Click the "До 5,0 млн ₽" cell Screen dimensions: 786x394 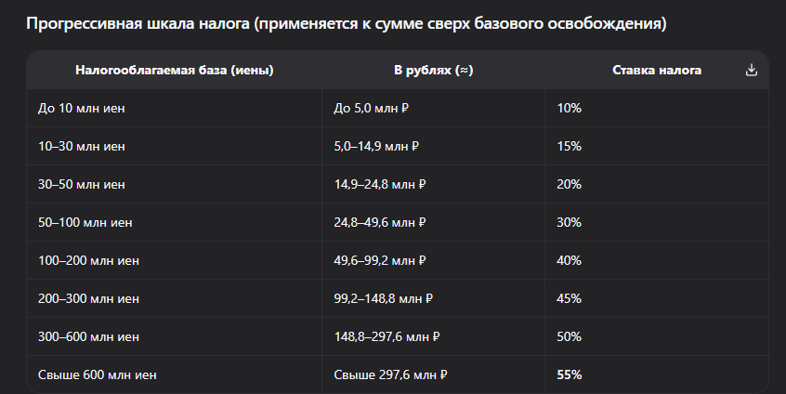[372, 108]
